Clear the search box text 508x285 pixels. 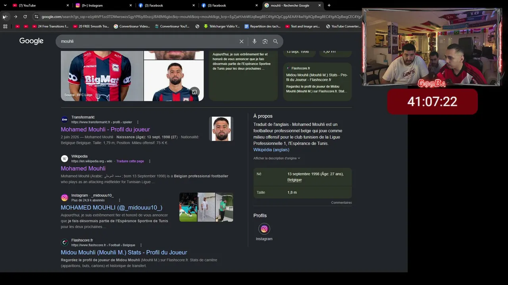241,41
